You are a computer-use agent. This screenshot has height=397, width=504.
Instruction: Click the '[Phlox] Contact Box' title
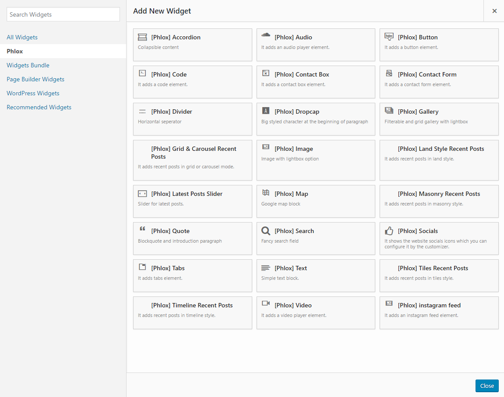(x=302, y=74)
